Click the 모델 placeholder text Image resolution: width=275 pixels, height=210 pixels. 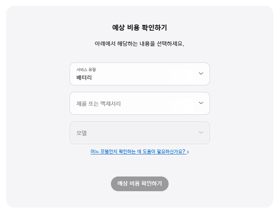81,133
